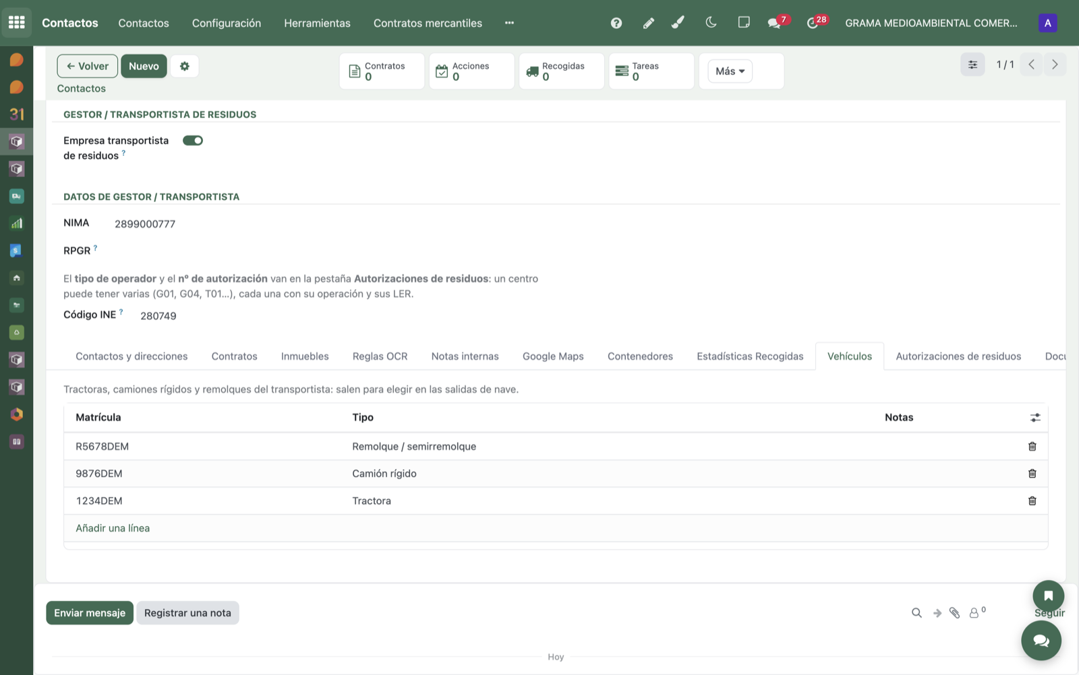This screenshot has width=1079, height=675.
Task: Click the NIMA field value 2899000777
Action: 145,224
